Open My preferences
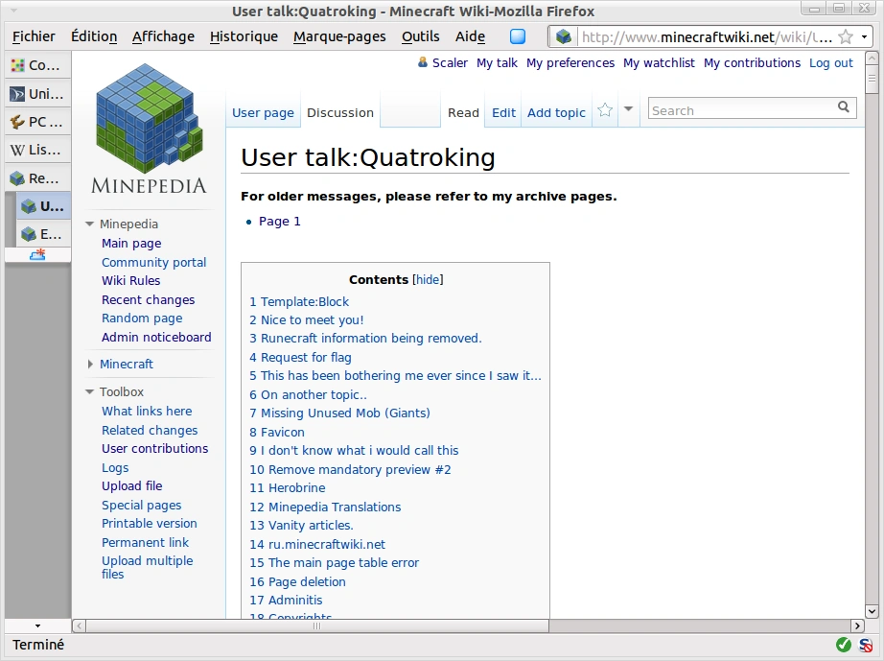 click(570, 63)
